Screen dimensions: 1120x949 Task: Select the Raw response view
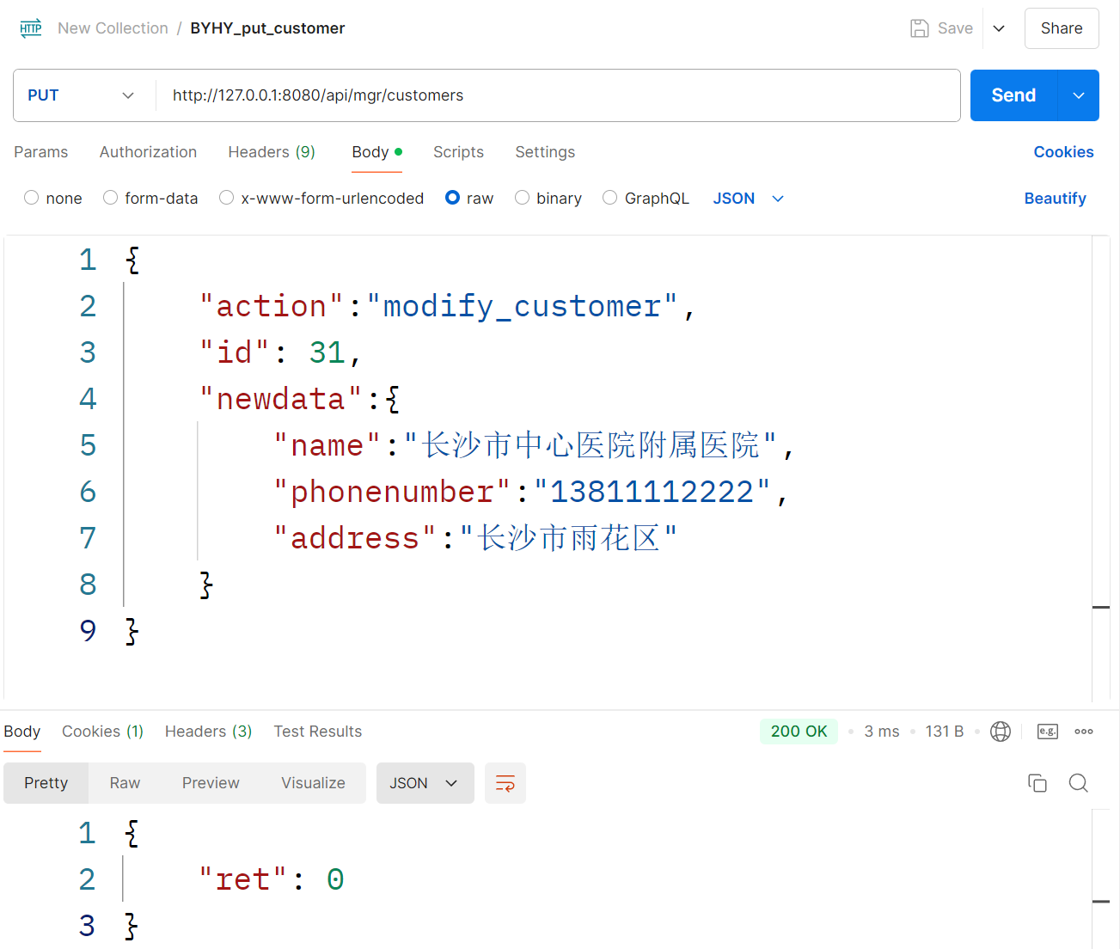pos(125,783)
